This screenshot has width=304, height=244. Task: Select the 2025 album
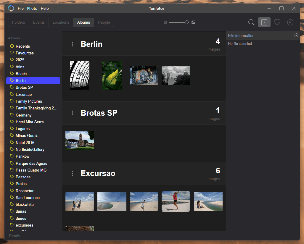[x=33, y=60]
